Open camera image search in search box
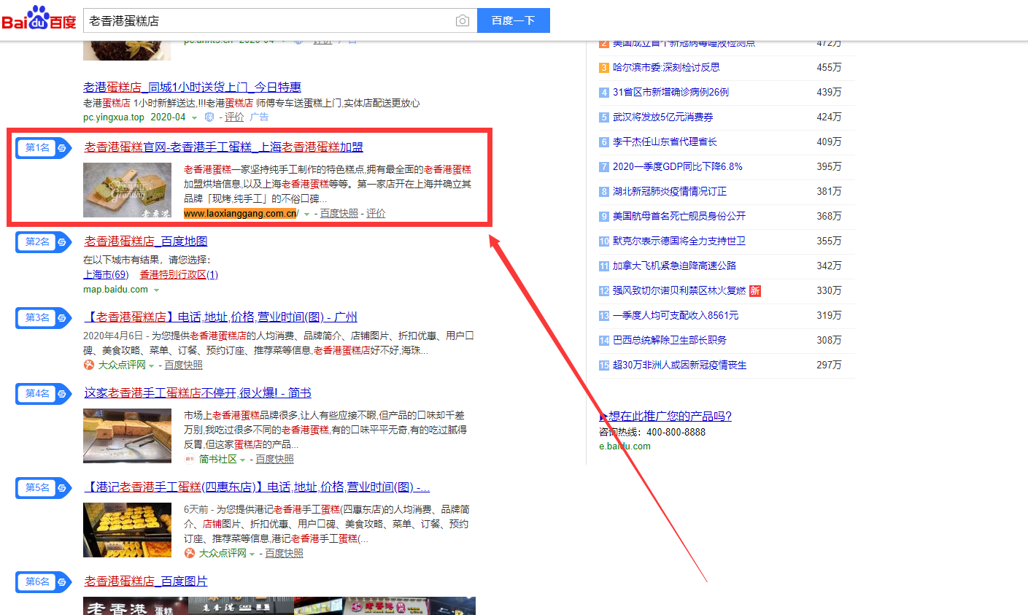 tap(463, 20)
